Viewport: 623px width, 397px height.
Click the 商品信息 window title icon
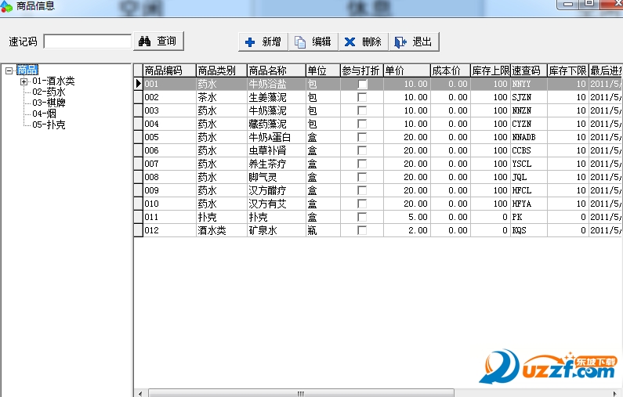click(x=6, y=6)
